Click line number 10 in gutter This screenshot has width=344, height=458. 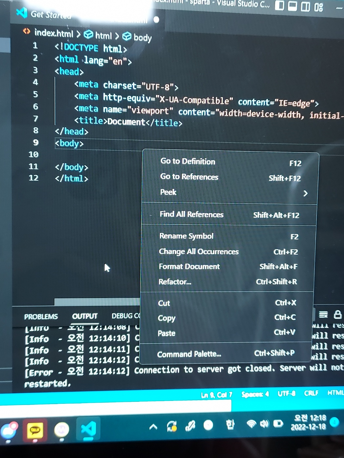tap(33, 154)
